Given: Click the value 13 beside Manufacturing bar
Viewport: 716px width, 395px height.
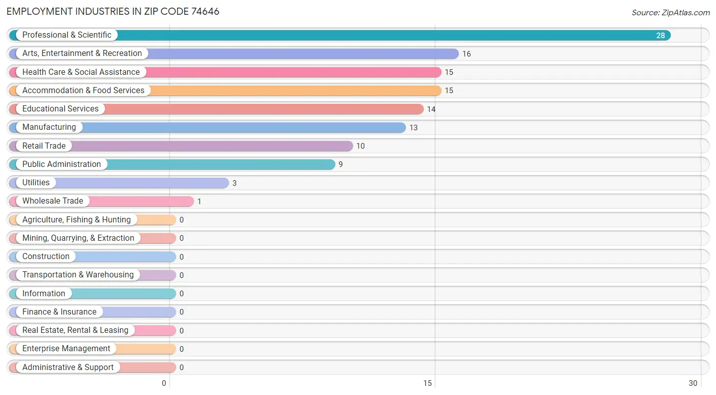Looking at the screenshot, I should [x=414, y=128].
